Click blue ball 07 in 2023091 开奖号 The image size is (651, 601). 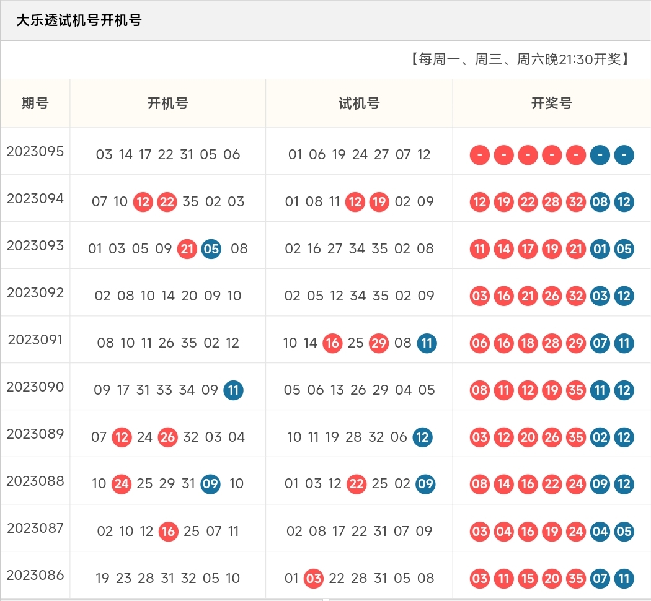pyautogui.click(x=600, y=343)
